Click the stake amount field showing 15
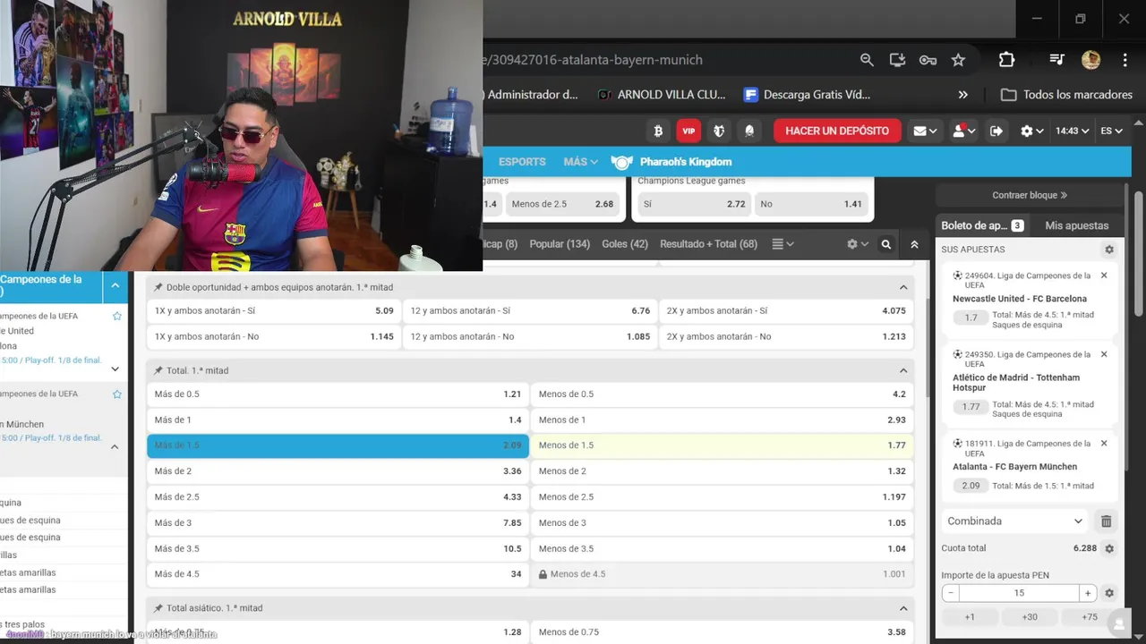This screenshot has height=644, width=1146. (1019, 593)
